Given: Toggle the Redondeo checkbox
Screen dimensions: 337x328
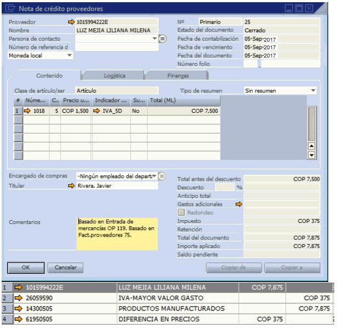Looking at the screenshot, I should pyautogui.click(x=181, y=212).
